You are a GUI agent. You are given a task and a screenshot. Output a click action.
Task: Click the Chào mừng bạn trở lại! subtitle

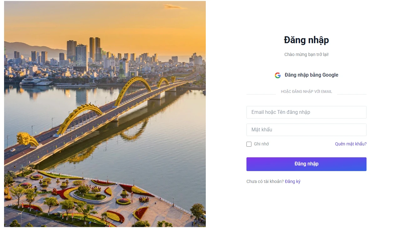(306, 54)
